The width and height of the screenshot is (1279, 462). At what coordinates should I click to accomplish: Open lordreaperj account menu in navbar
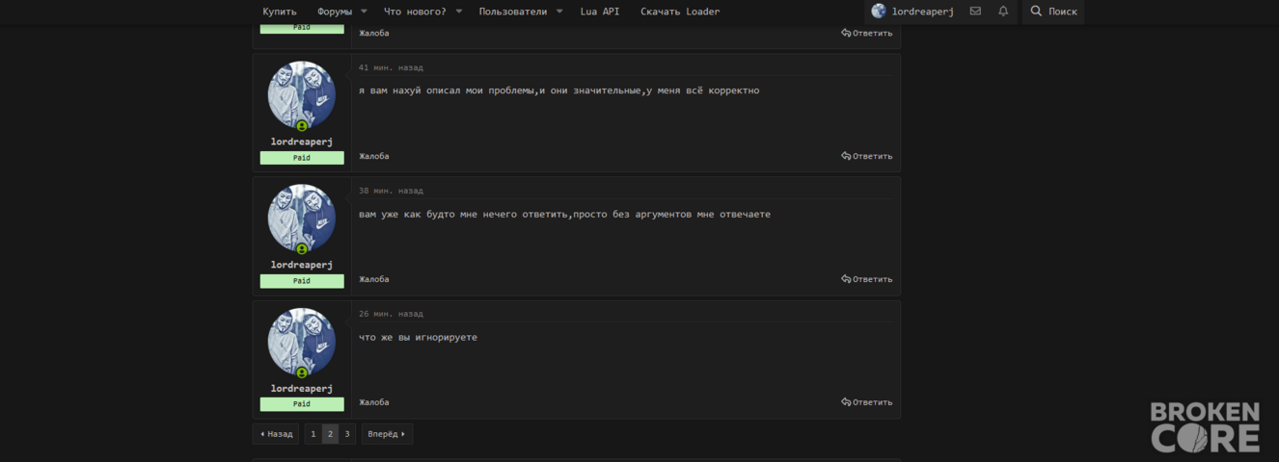(x=912, y=12)
